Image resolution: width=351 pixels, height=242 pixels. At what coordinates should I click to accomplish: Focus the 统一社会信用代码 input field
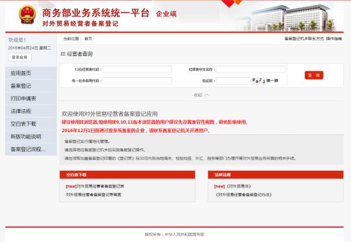pos(137,81)
